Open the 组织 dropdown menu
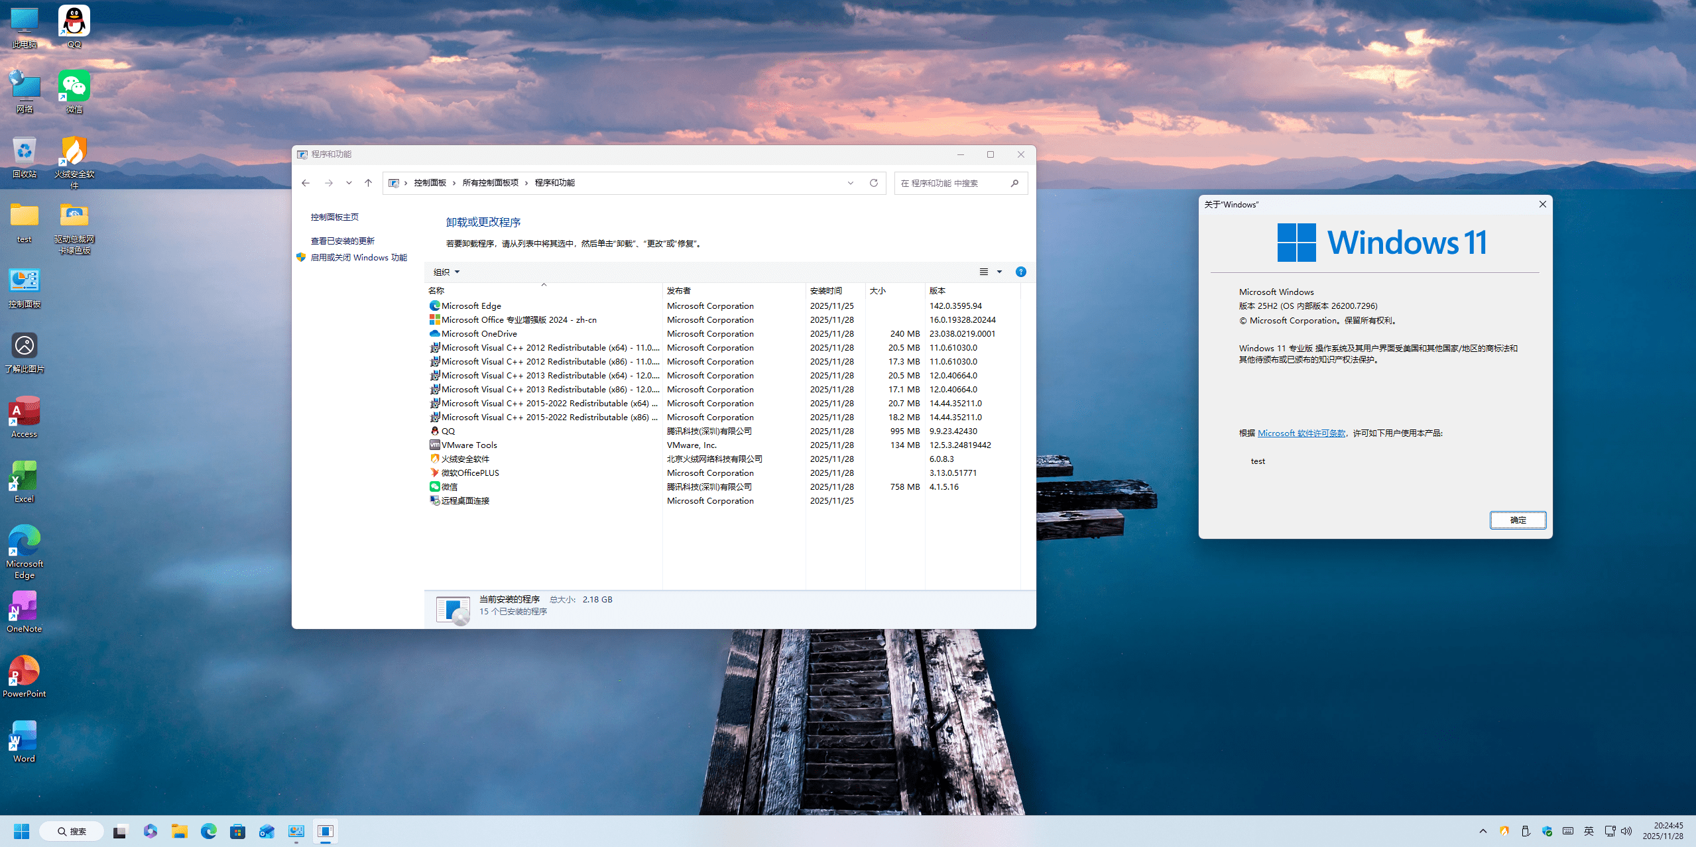The height and width of the screenshot is (847, 1696). point(445,272)
